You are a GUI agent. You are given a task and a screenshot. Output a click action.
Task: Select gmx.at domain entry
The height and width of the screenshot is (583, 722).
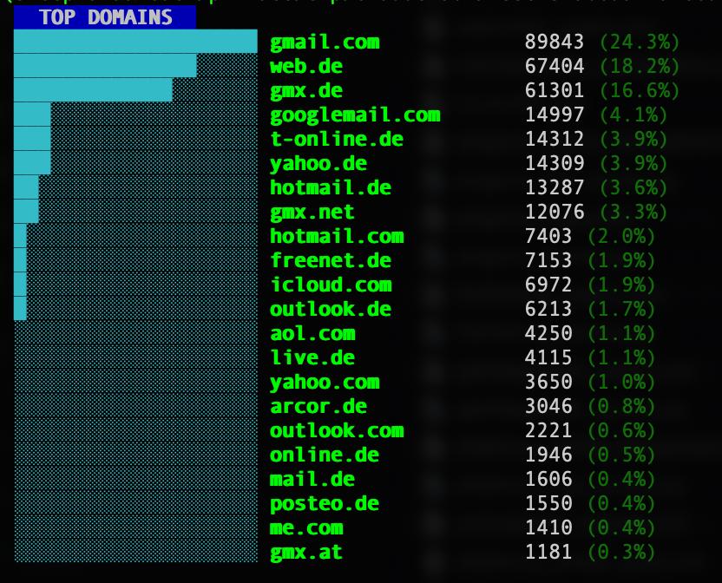(306, 552)
